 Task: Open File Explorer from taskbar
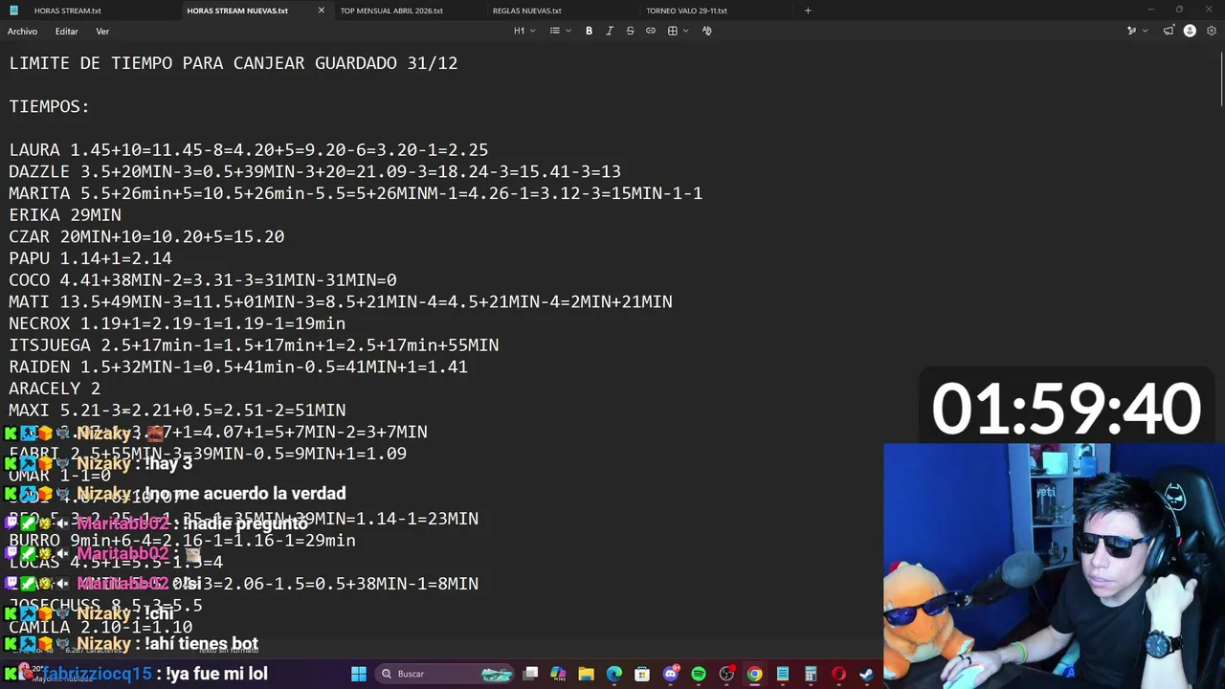586,674
